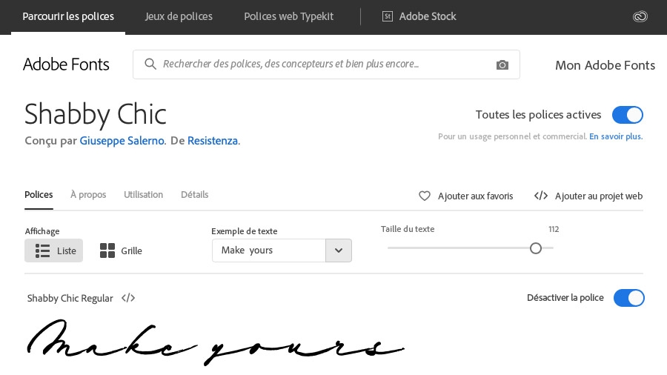Screen dimensions: 667x375
Task: Click the magnifying glass search icon
Action: pos(150,64)
